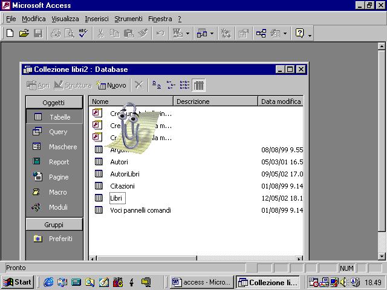Expand the Office Links dropdown arrow
The height and width of the screenshot is (290, 387).
187,33
